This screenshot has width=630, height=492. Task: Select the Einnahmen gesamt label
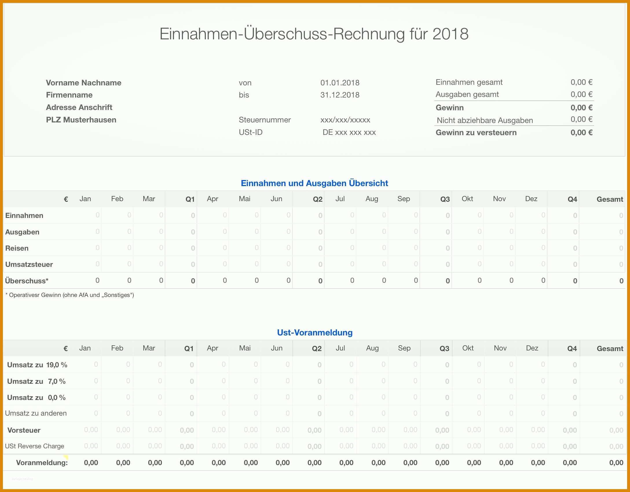[x=469, y=82]
